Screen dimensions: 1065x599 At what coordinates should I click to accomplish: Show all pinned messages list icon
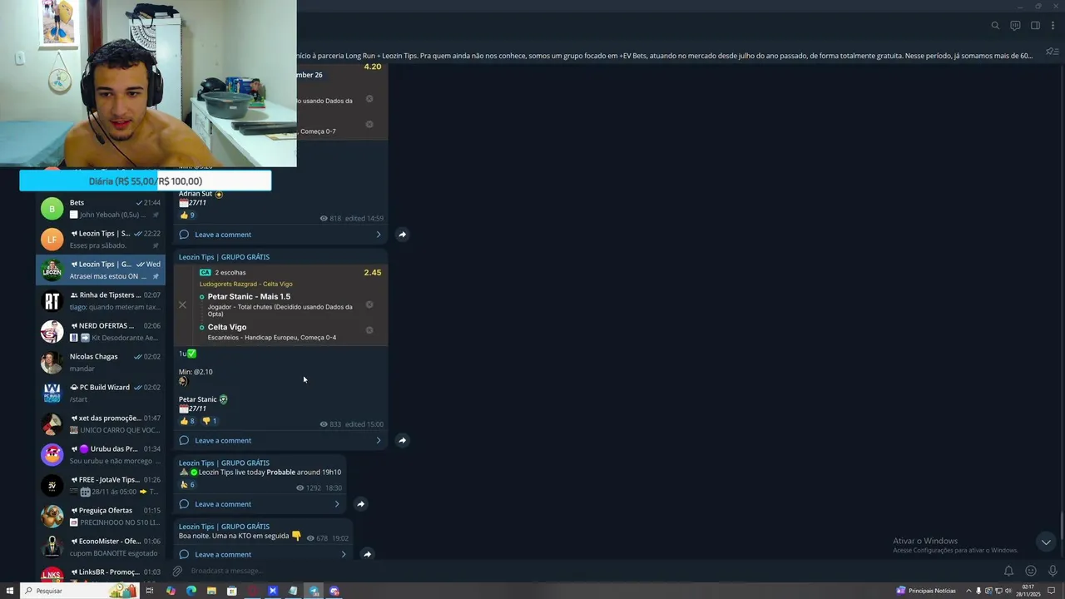pyautogui.click(x=1052, y=52)
